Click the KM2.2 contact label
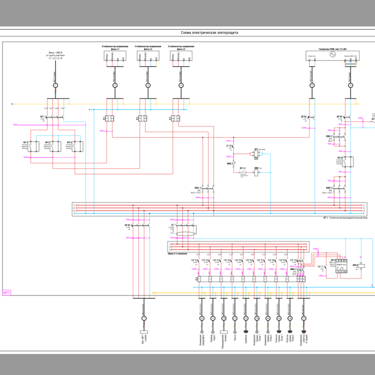The height and width of the screenshot is (375, 375). 230,164
